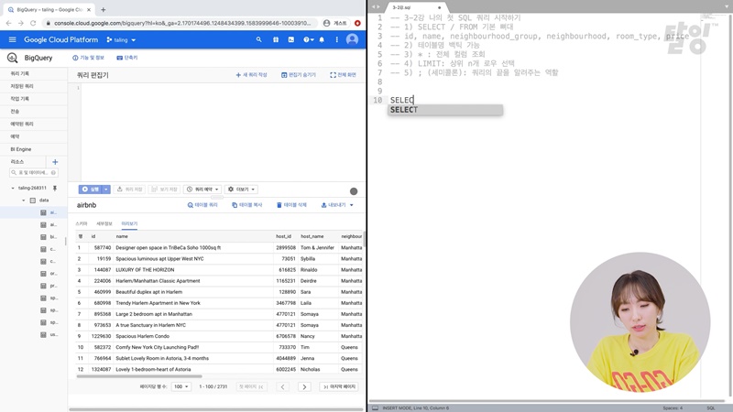Click Sublime tab navigation arrows
The image size is (733, 412).
pyautogui.click(x=375, y=7)
